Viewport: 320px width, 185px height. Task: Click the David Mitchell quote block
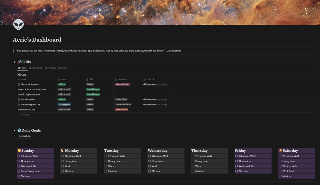[x=99, y=51]
